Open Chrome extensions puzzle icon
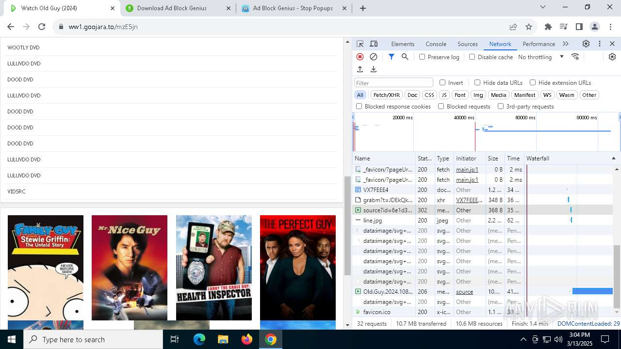This screenshot has height=349, width=621. pos(548,27)
